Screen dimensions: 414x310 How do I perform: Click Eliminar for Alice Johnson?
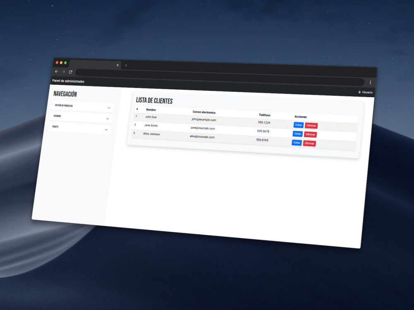click(x=309, y=144)
